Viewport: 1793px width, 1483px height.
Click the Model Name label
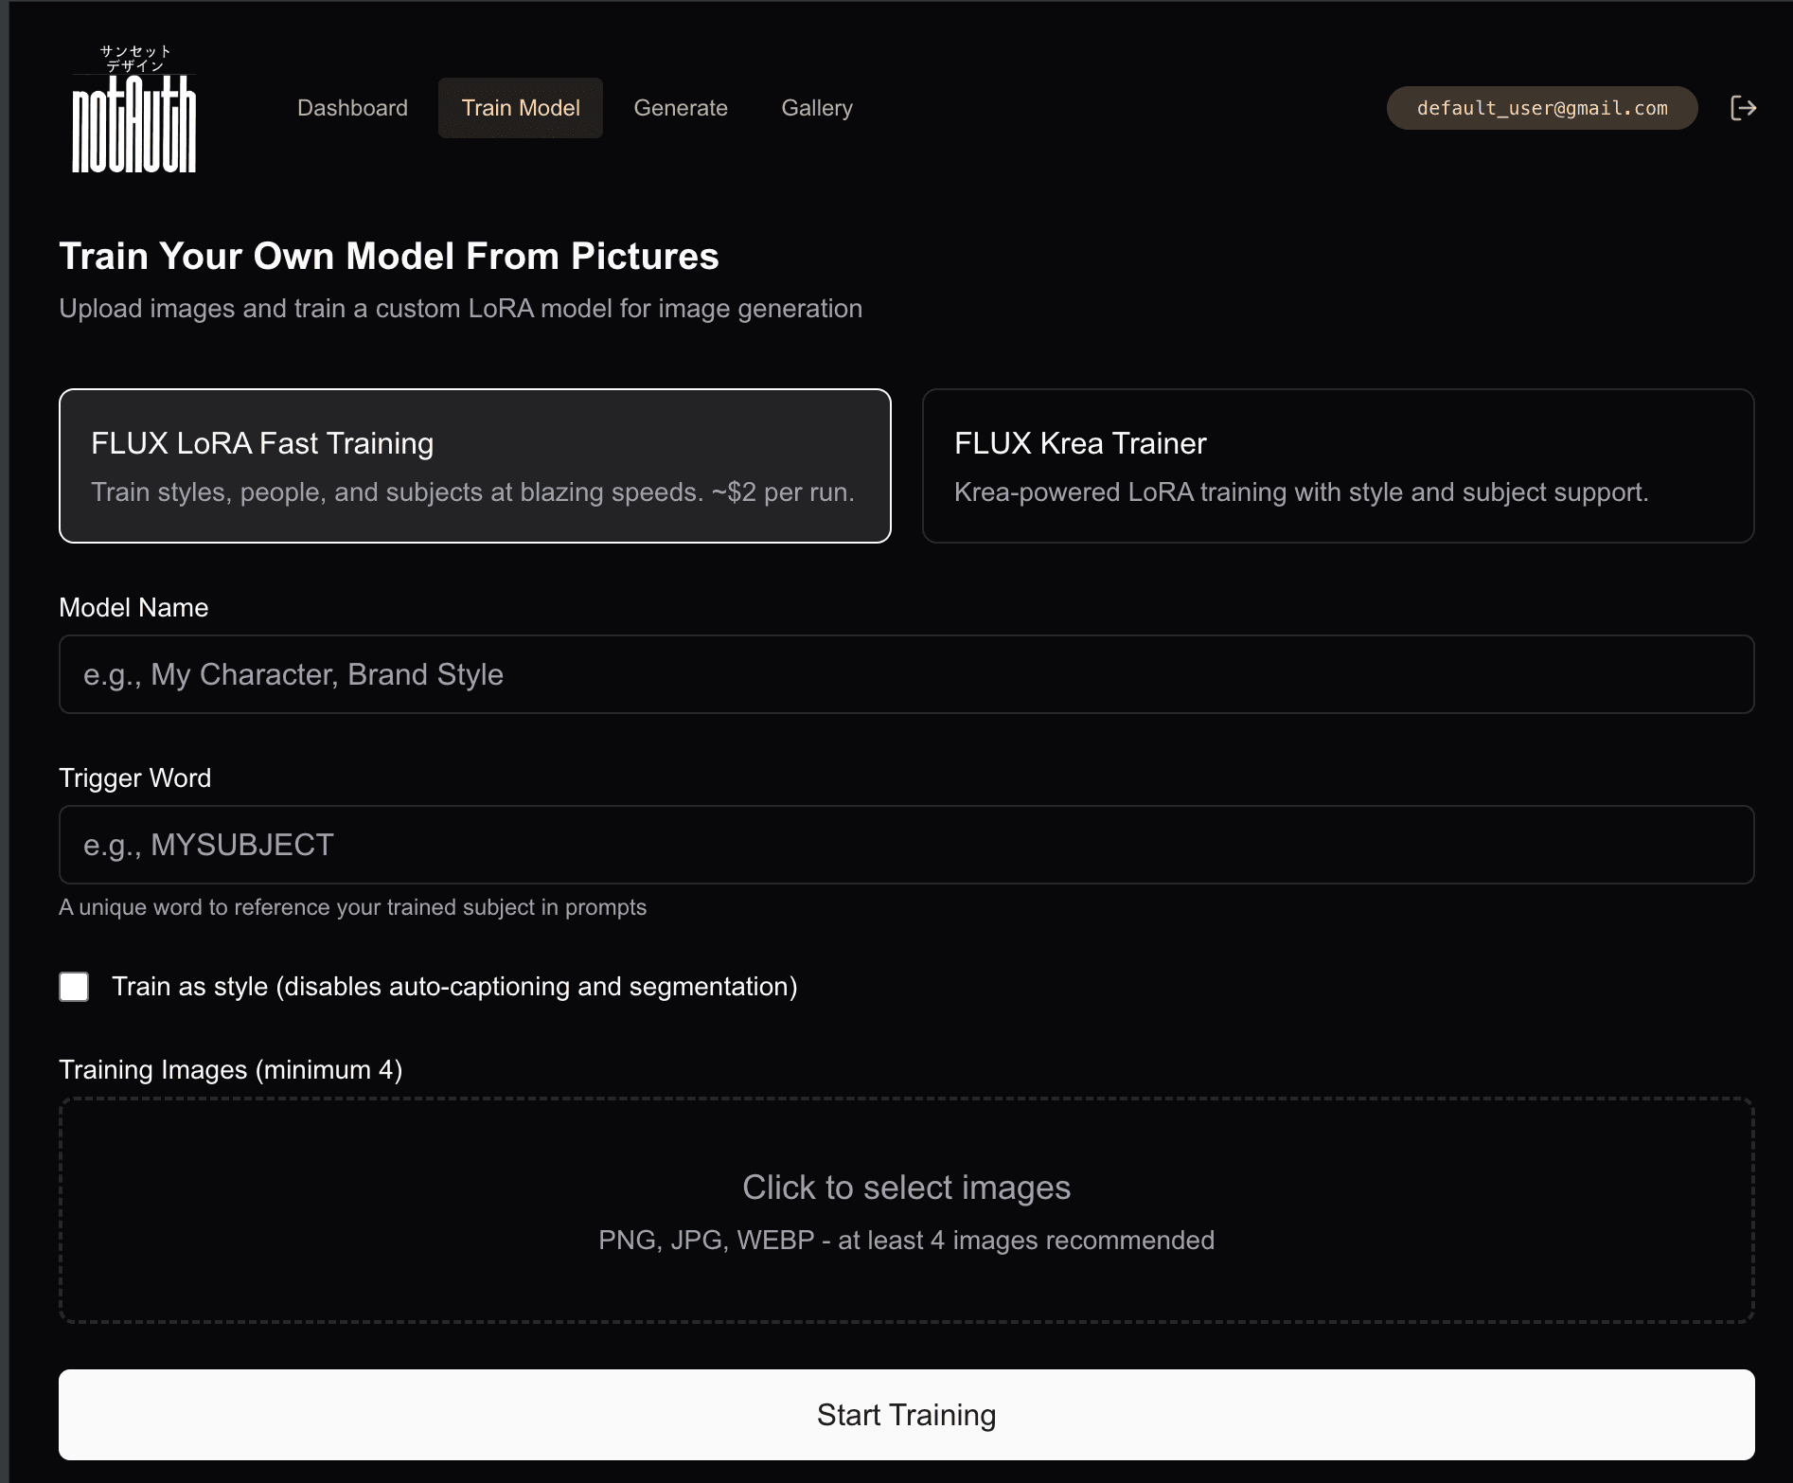(133, 608)
